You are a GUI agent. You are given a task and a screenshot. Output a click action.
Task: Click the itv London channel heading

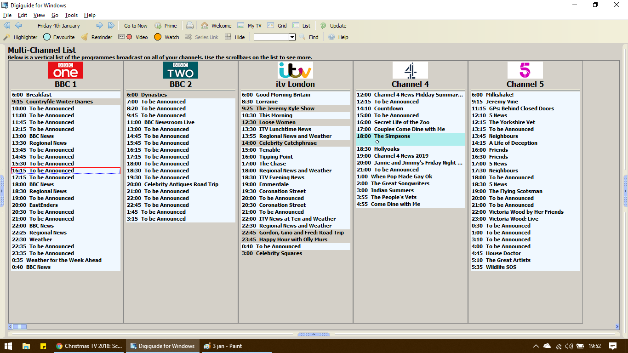click(295, 84)
